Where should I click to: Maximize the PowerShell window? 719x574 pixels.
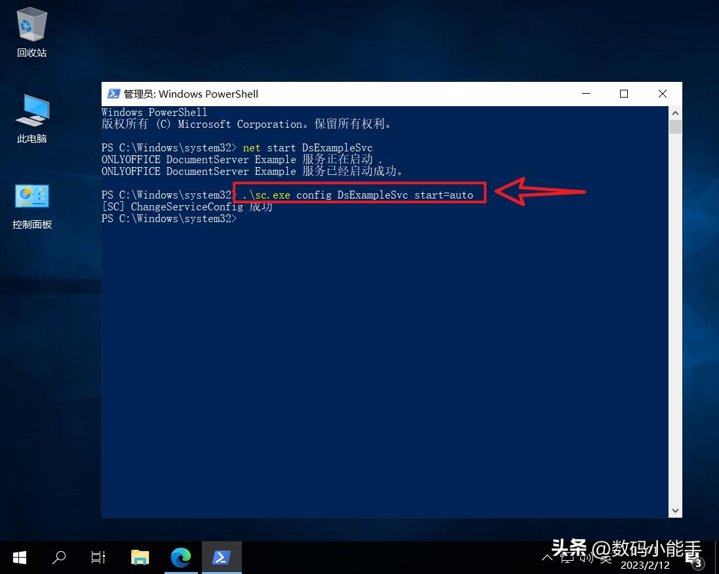[623, 94]
